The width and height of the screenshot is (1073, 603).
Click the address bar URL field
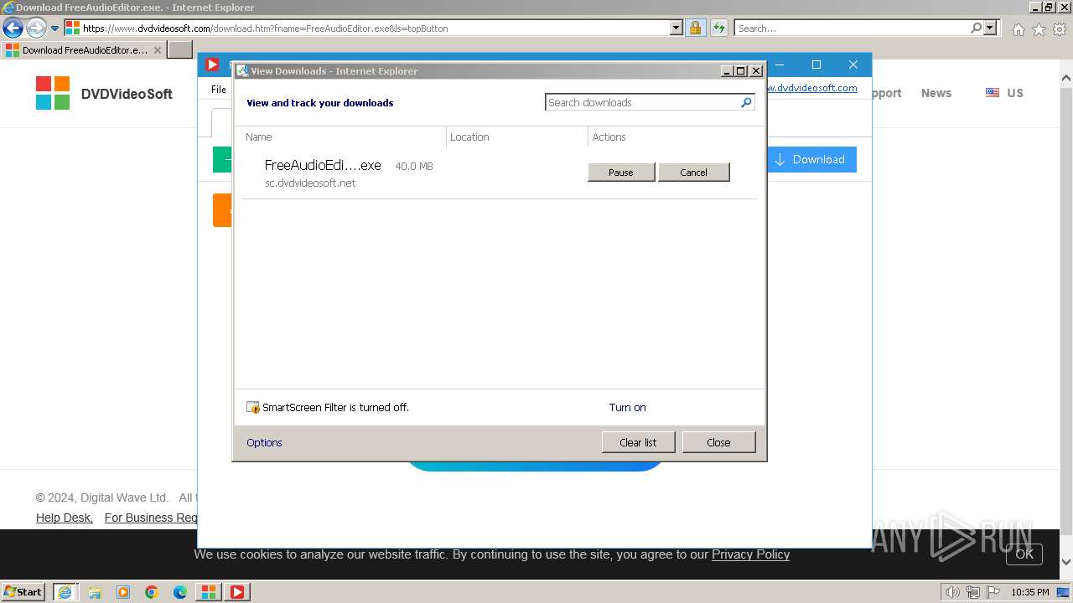(367, 28)
